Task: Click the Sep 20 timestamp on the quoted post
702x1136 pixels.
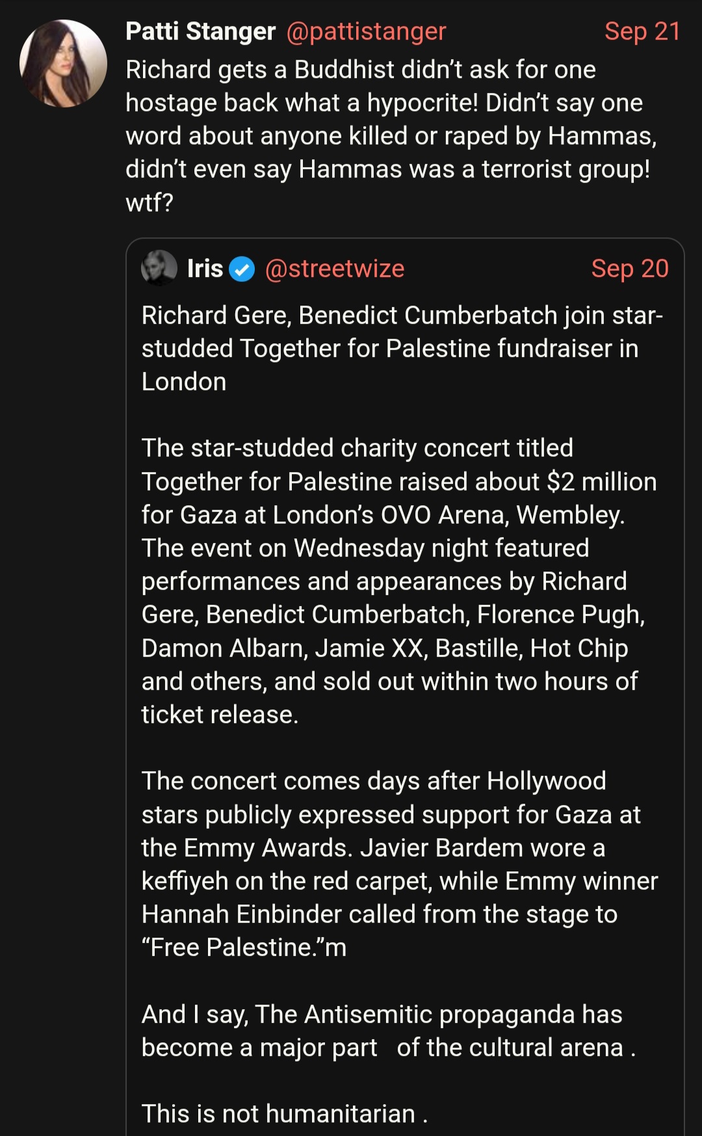Action: pyautogui.click(x=629, y=269)
